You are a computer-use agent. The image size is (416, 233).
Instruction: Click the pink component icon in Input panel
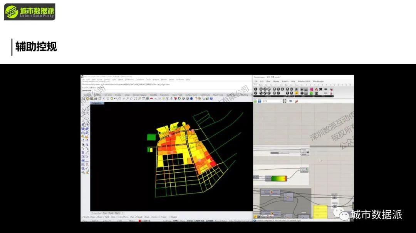pyautogui.click(x=312, y=89)
